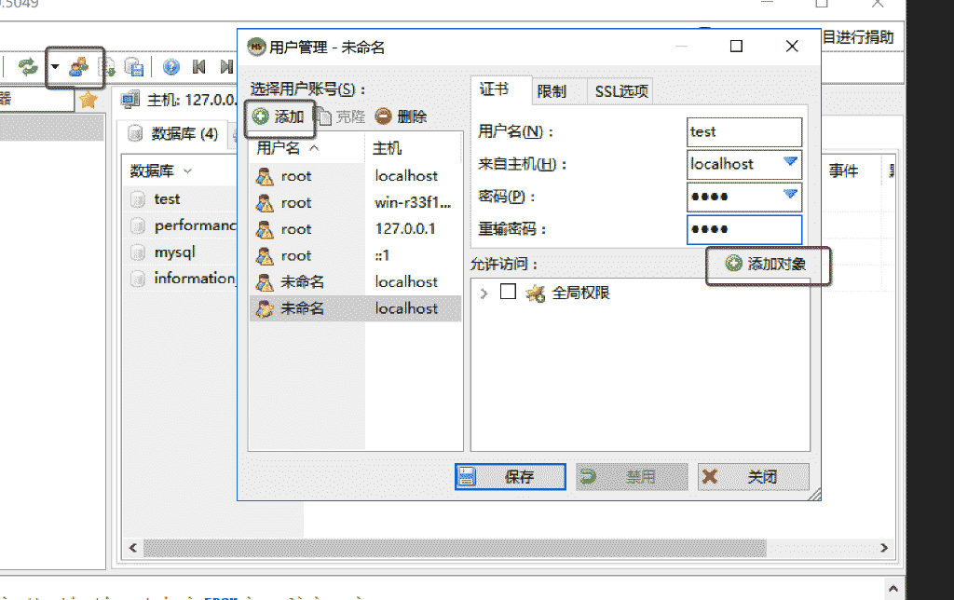Image resolution: width=954 pixels, height=600 pixels.
Task: Close the 用户管理 dialog with X
Action: [792, 47]
